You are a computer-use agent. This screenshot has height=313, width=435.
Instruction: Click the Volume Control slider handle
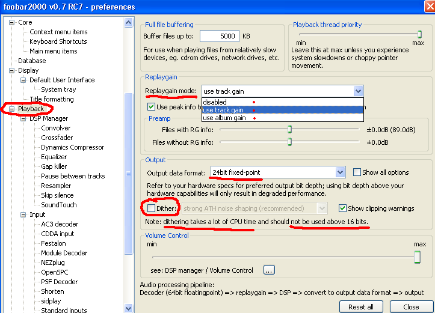417,257
